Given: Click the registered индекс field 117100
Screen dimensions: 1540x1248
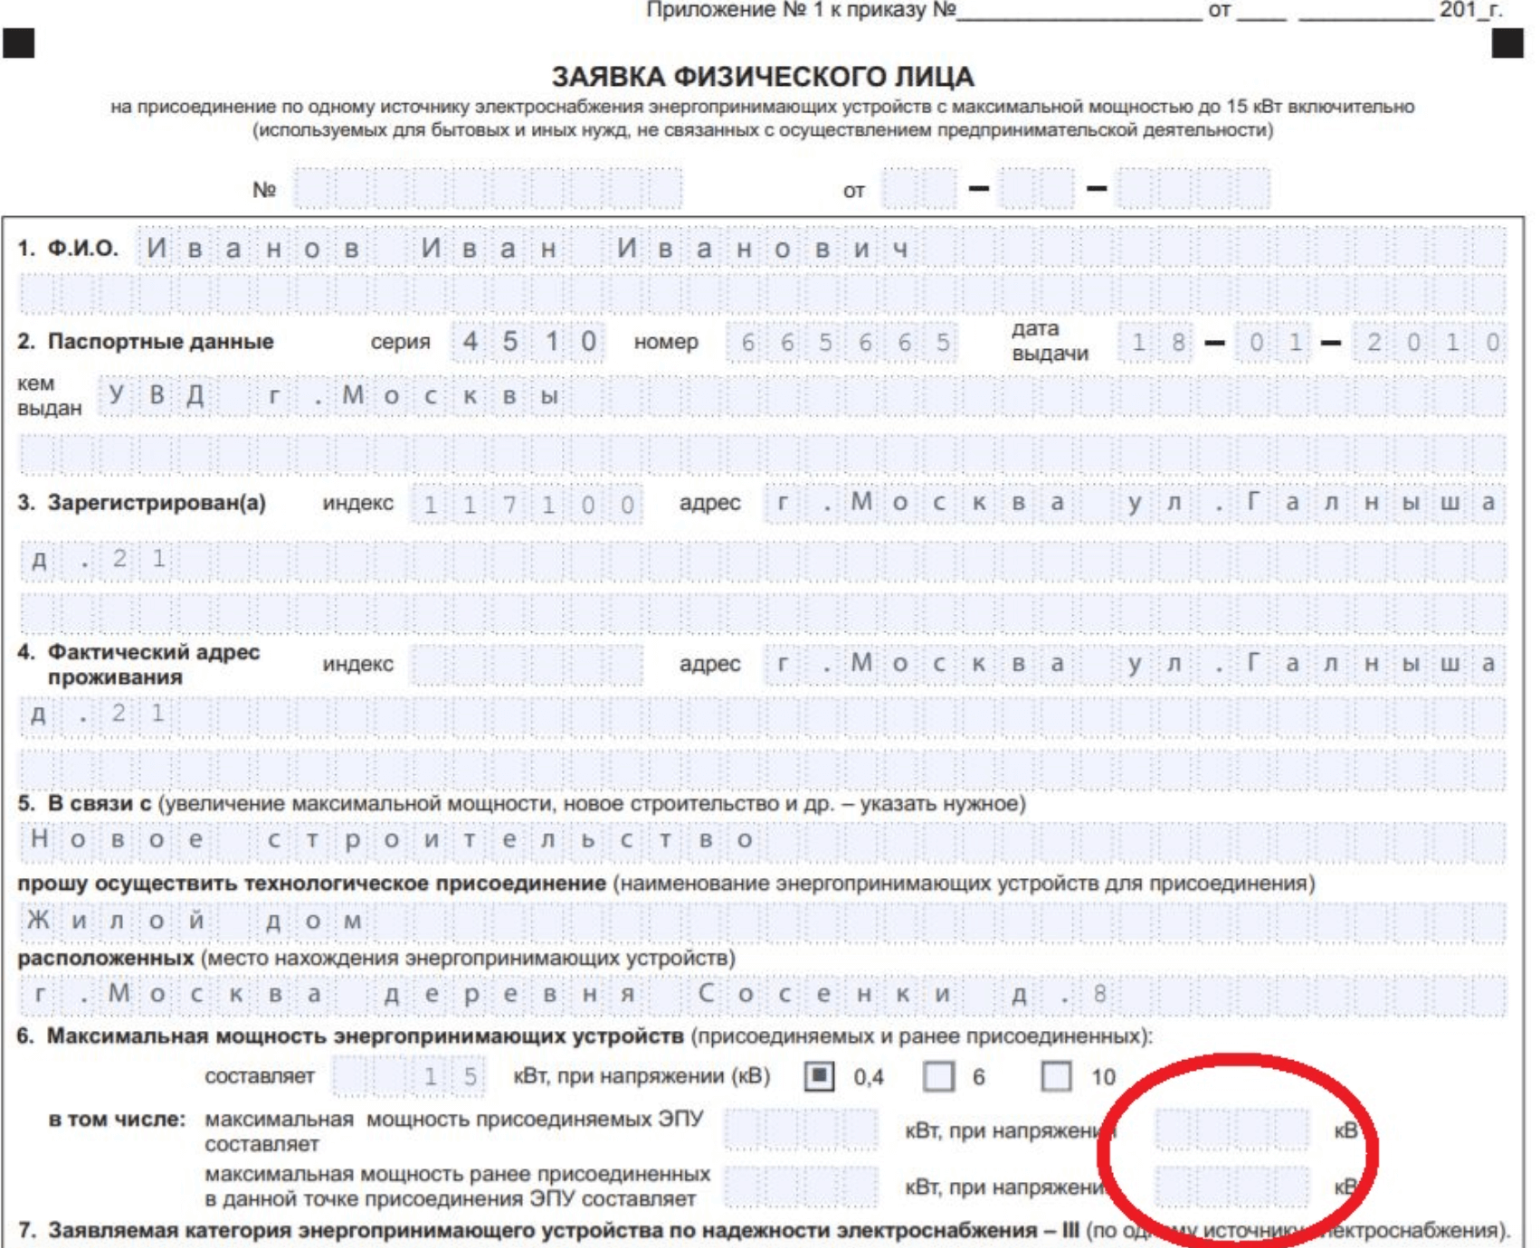Looking at the screenshot, I should coord(528,504).
